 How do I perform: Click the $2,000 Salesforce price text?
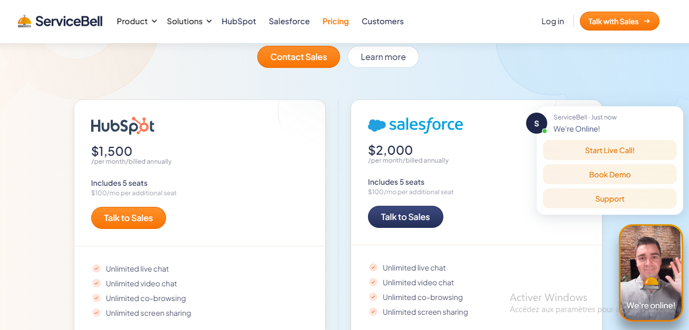pyautogui.click(x=391, y=151)
